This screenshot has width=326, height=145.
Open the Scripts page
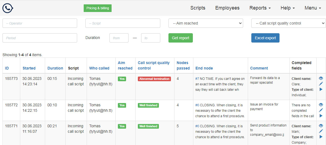[198, 8]
